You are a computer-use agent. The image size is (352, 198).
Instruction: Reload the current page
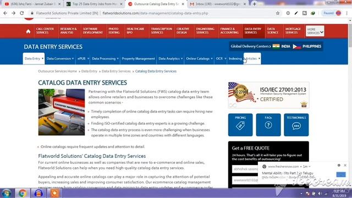click(22, 13)
